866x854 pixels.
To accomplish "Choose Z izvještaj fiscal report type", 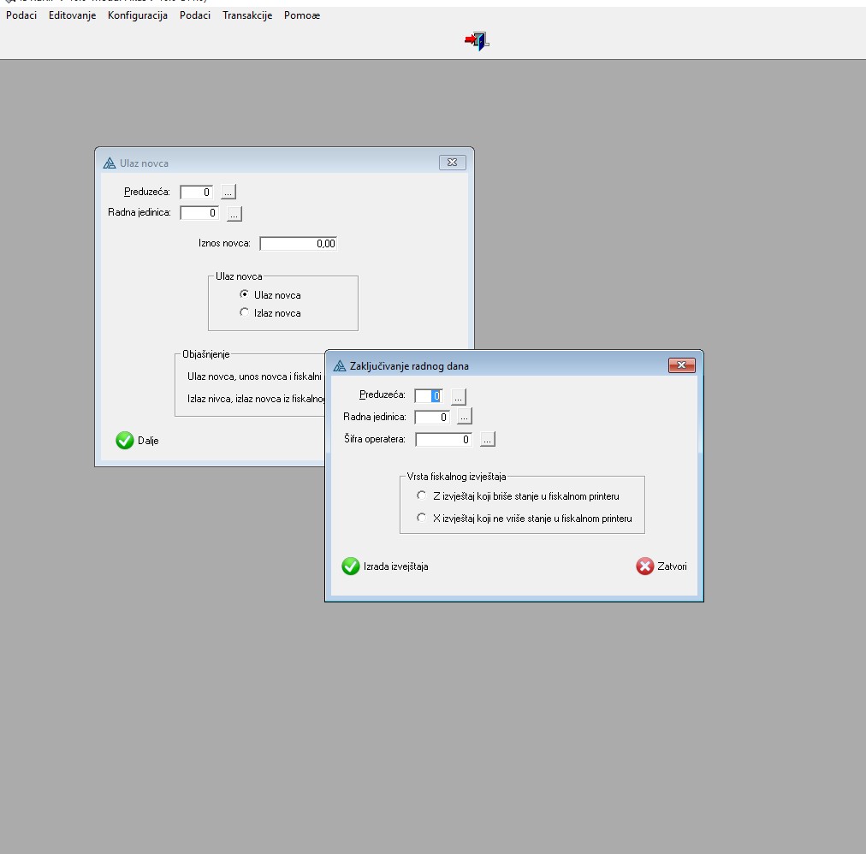I will 421,495.
